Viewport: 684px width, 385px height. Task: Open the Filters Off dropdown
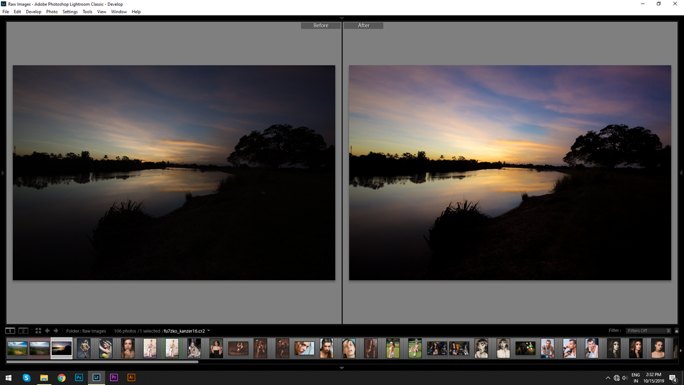(x=649, y=331)
